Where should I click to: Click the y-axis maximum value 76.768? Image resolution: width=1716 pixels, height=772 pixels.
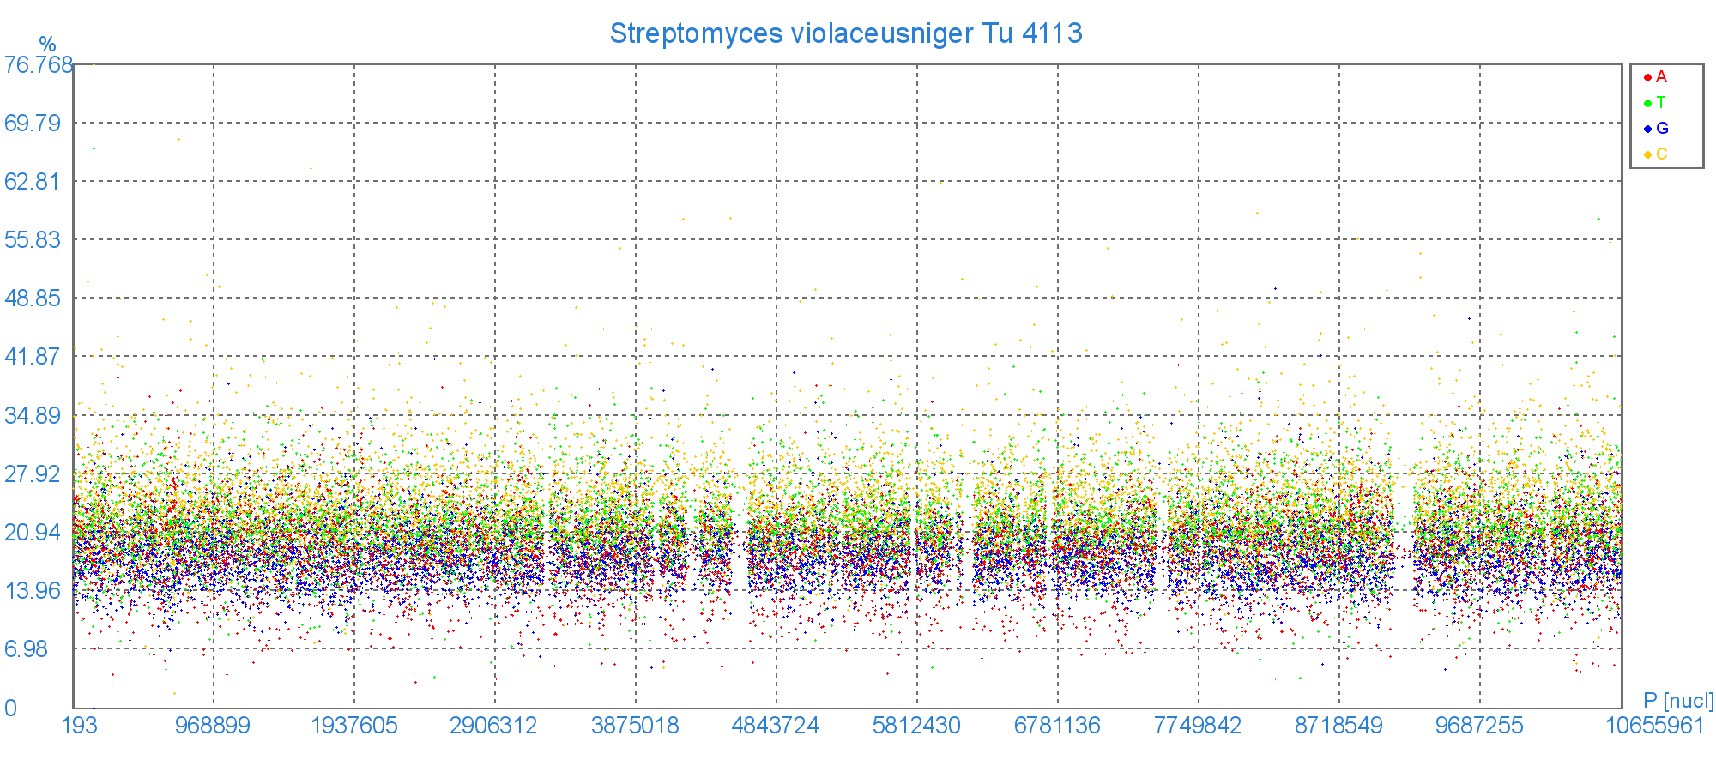coord(39,65)
